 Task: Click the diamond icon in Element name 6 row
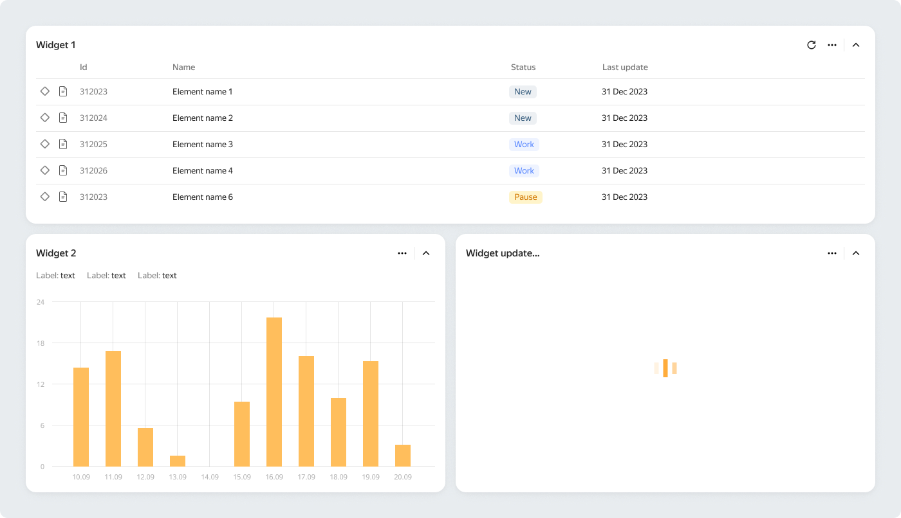45,197
